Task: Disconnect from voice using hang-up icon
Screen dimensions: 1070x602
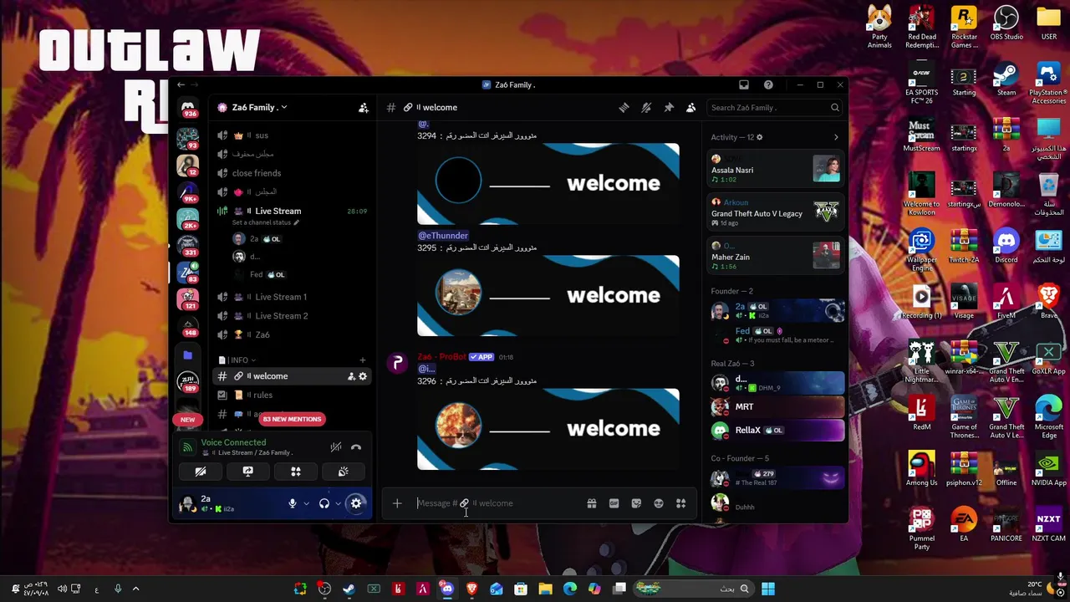Action: click(x=356, y=447)
